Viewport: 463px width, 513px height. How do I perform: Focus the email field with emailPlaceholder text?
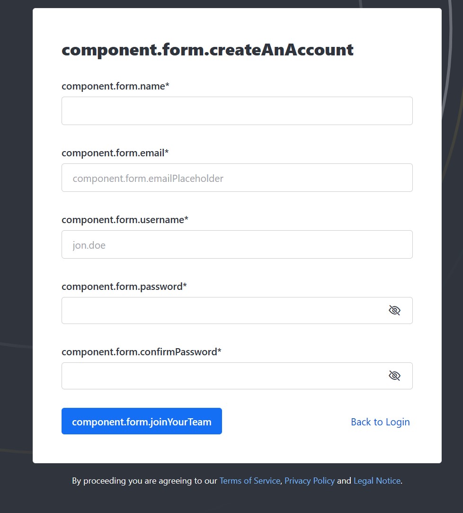coord(237,178)
